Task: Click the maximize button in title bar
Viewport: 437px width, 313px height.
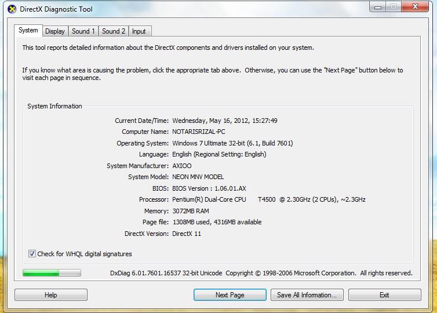Action: [394, 7]
